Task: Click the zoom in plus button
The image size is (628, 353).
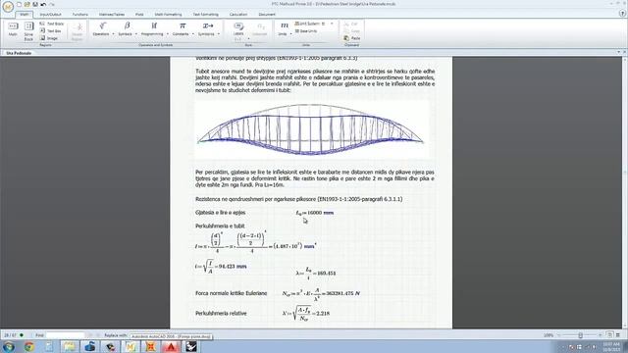Action: pos(600,335)
